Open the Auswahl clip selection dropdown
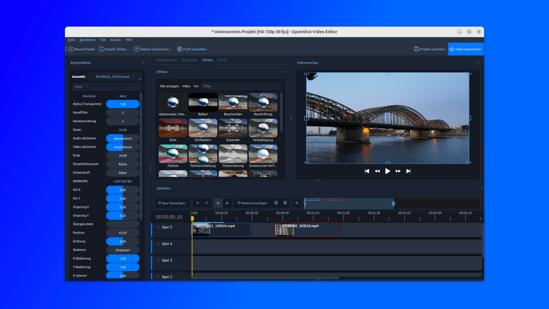Image resolution: width=549 pixels, height=309 pixels. (x=115, y=77)
